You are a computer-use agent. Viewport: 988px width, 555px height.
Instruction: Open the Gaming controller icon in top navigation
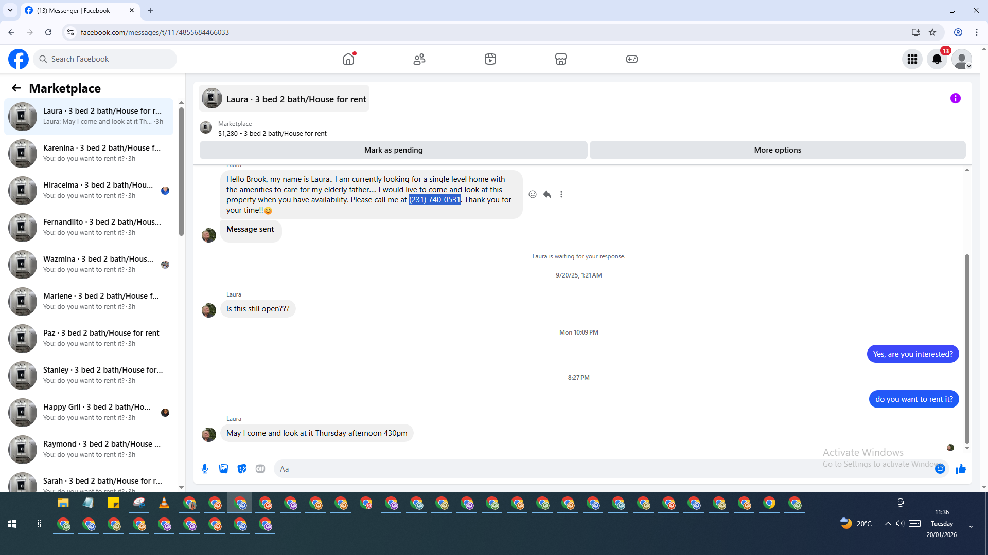coord(632,59)
